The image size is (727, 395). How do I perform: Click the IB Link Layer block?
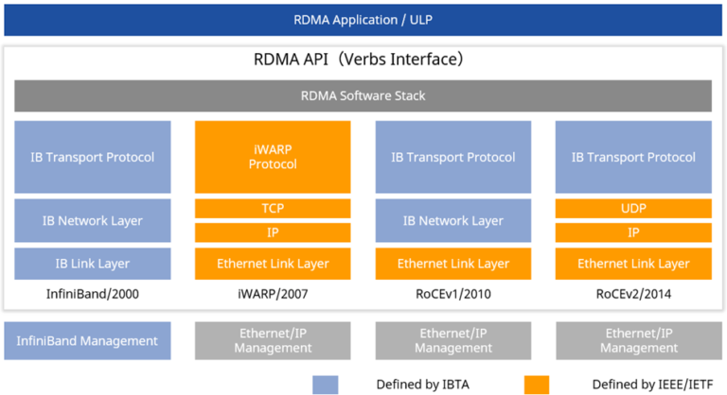pyautogui.click(x=93, y=264)
